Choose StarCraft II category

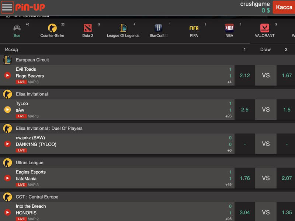coord(159,30)
